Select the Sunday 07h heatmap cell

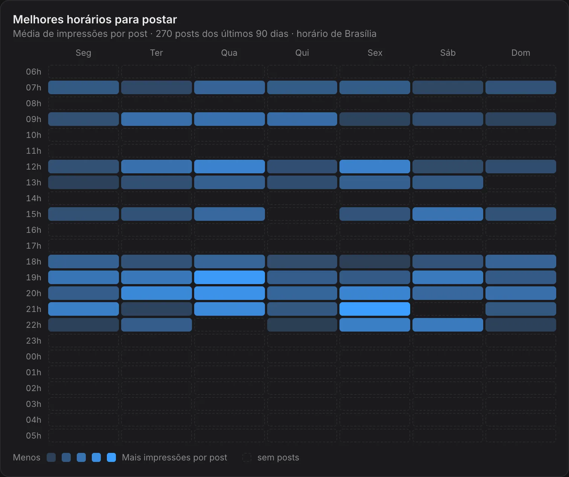point(521,87)
